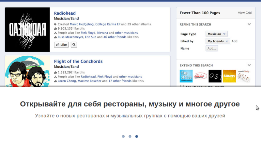Image resolution: width=261 pixels, height=141 pixels.
Task: Open the 17 other friends link
Action: pyautogui.click(x=120, y=81)
